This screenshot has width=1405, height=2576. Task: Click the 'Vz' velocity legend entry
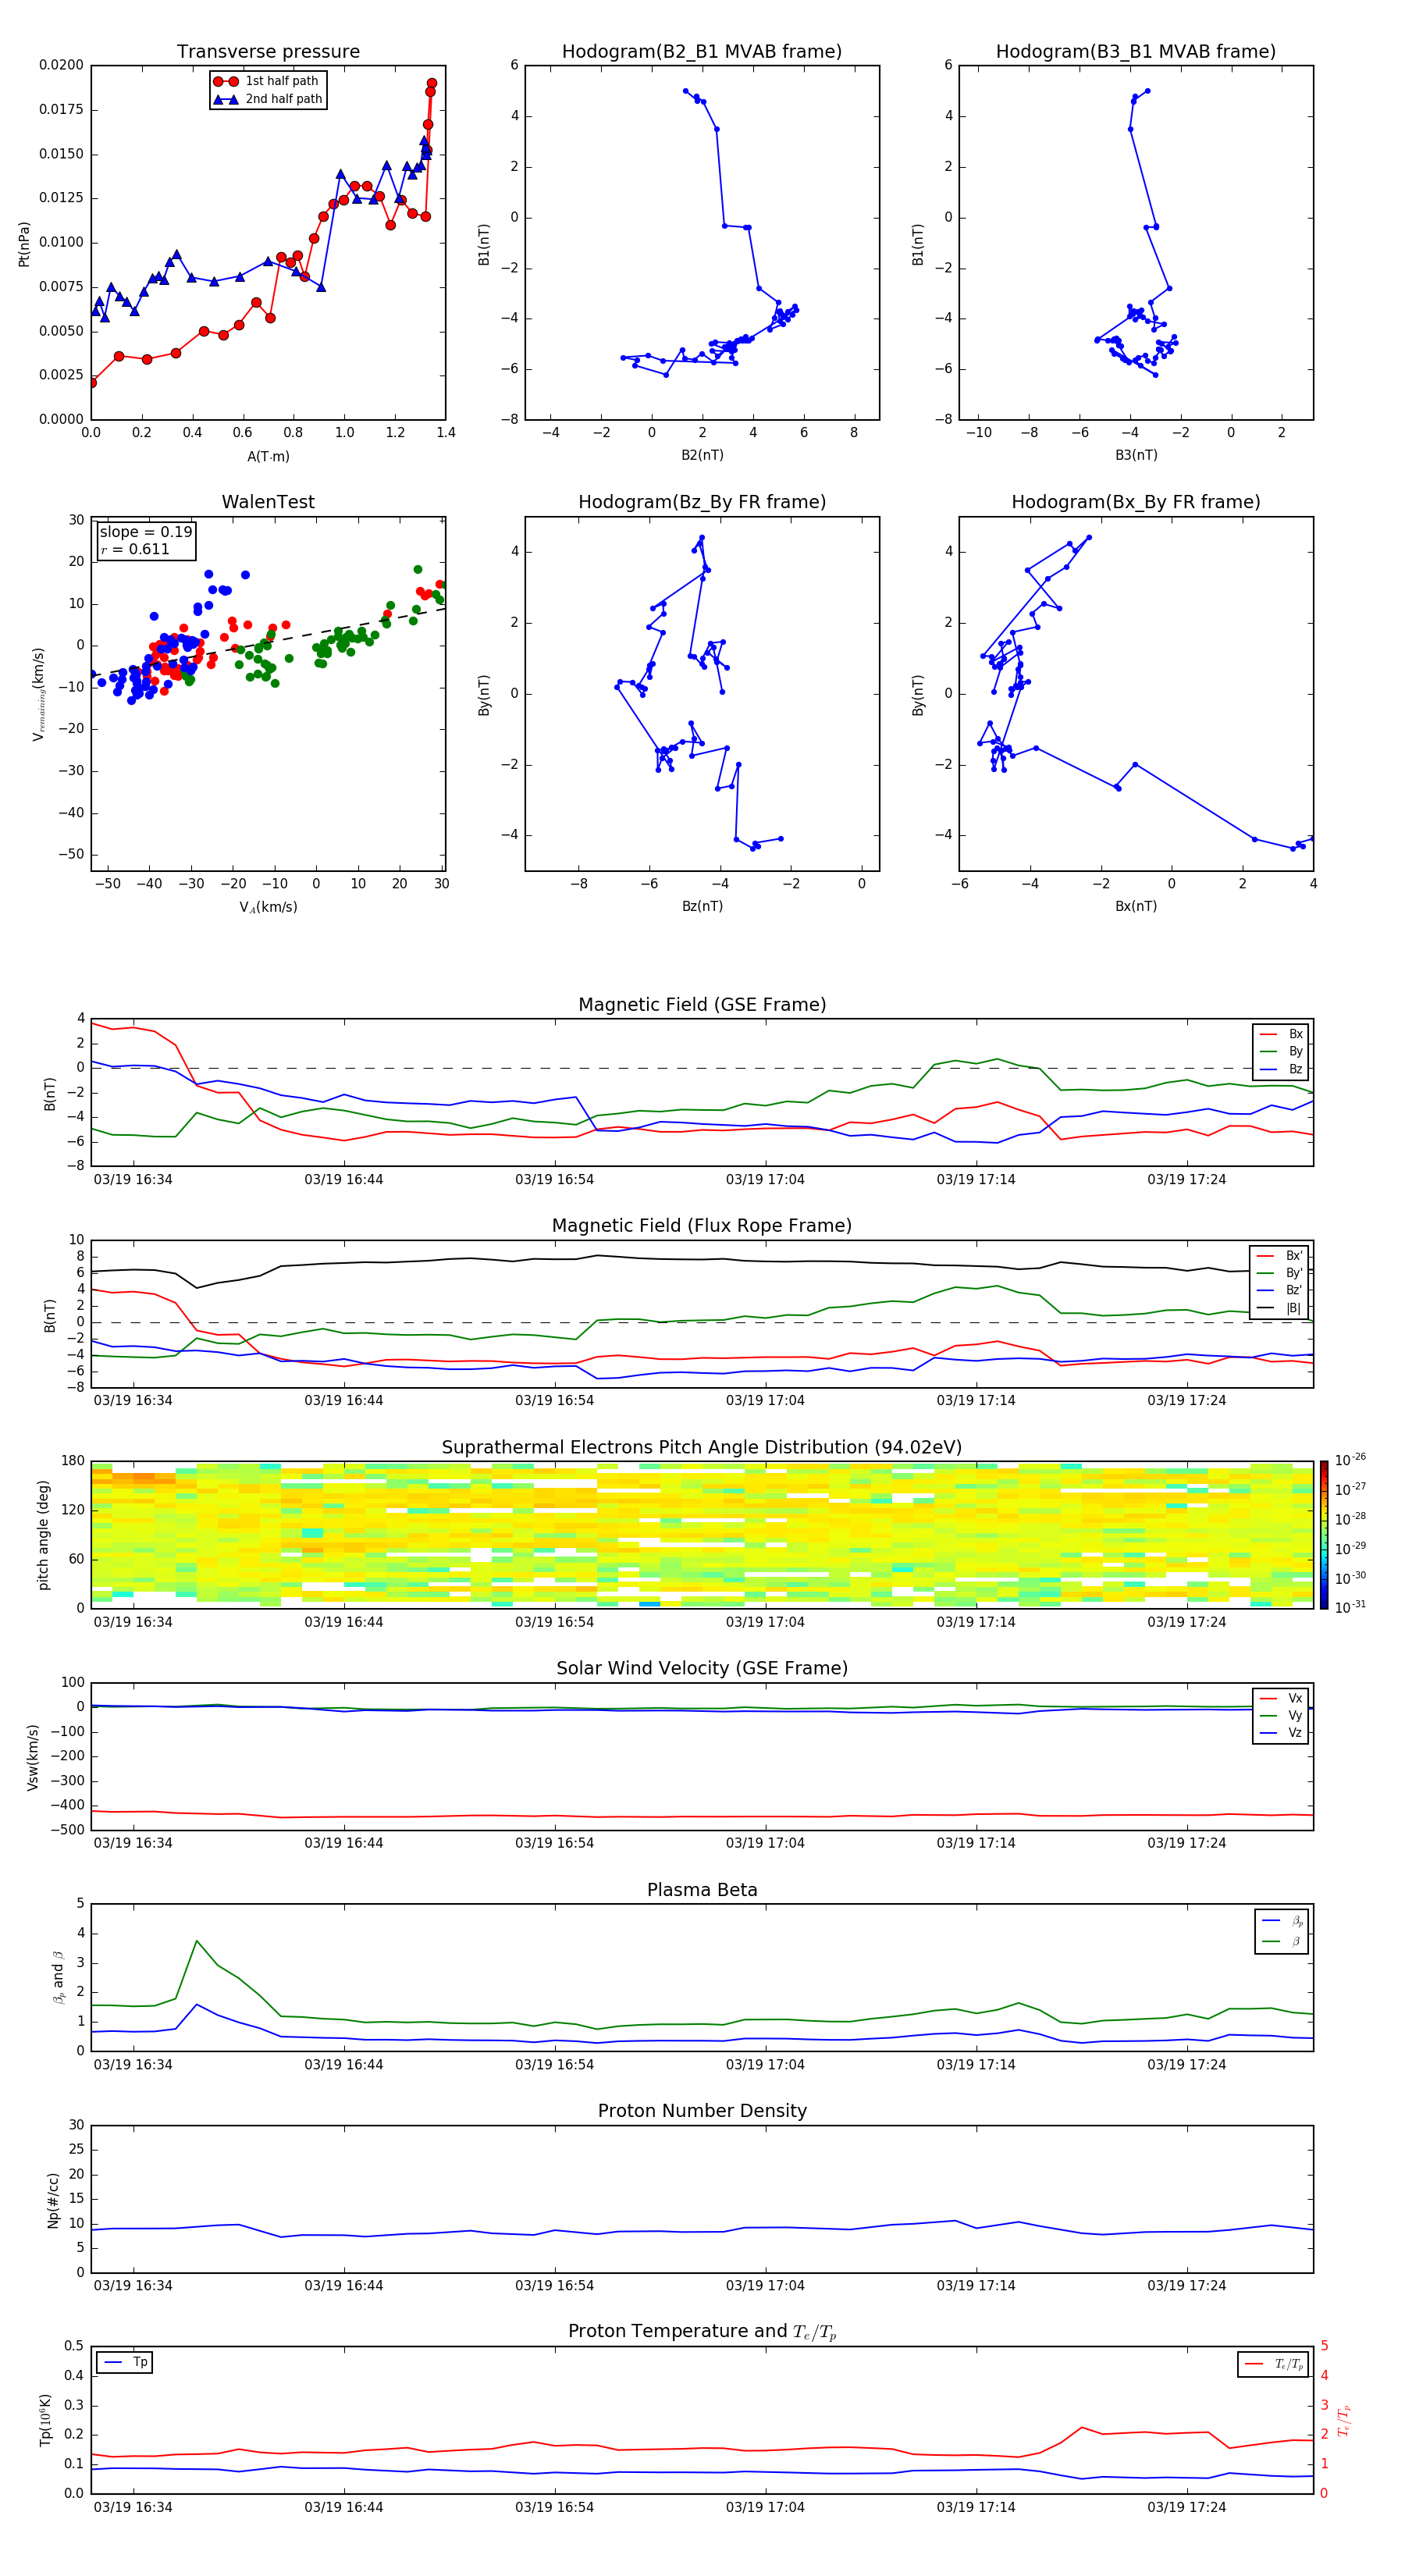pos(1281,1733)
